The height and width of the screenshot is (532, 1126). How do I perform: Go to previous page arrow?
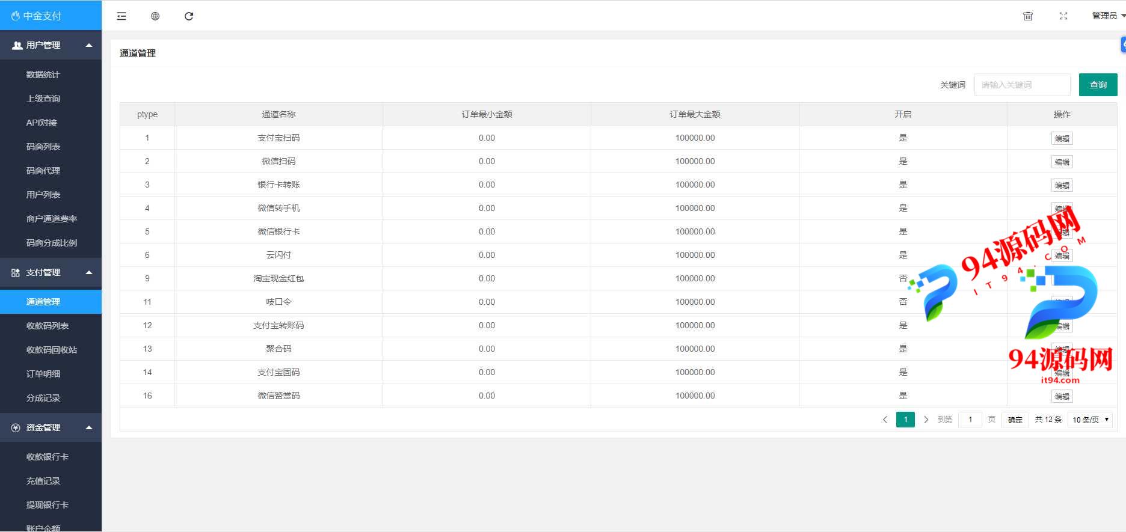tap(885, 420)
